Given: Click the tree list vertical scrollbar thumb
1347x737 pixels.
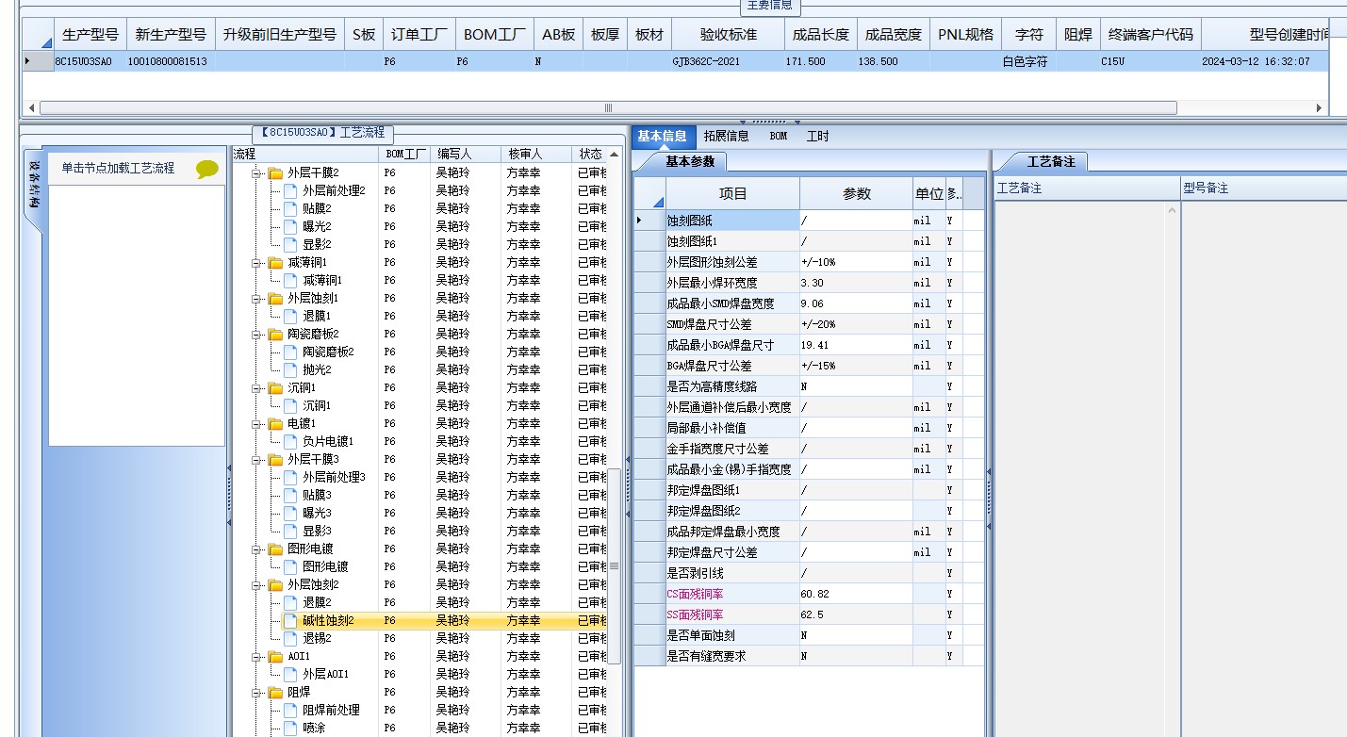Looking at the screenshot, I should (614, 565).
